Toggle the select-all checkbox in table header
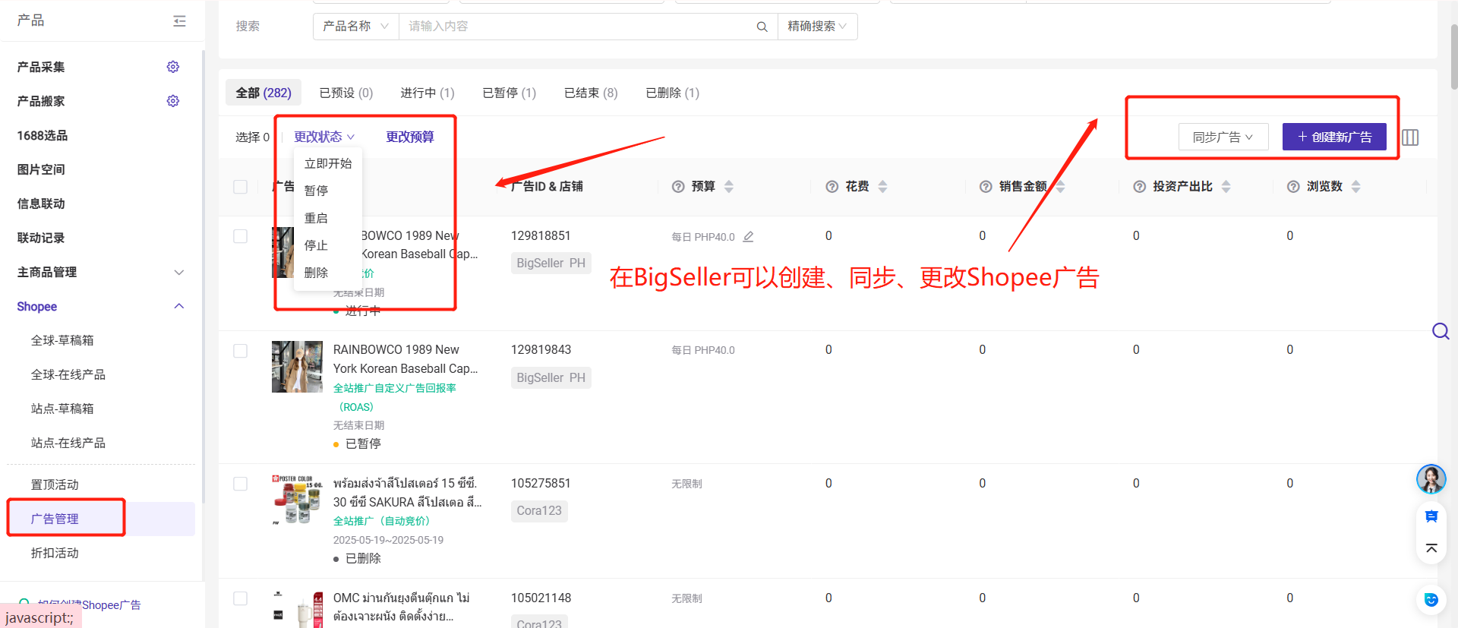The width and height of the screenshot is (1458, 628). coord(241,187)
